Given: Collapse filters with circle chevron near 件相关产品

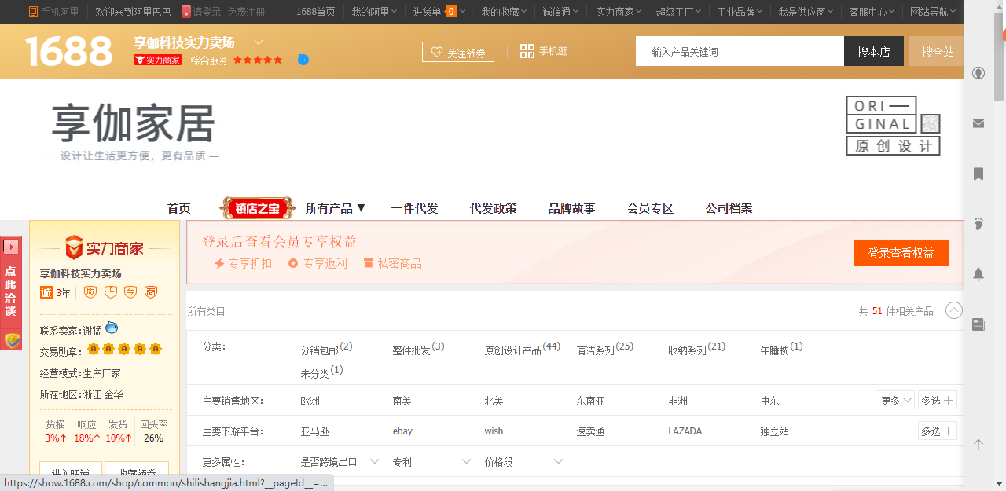Looking at the screenshot, I should 954,310.
